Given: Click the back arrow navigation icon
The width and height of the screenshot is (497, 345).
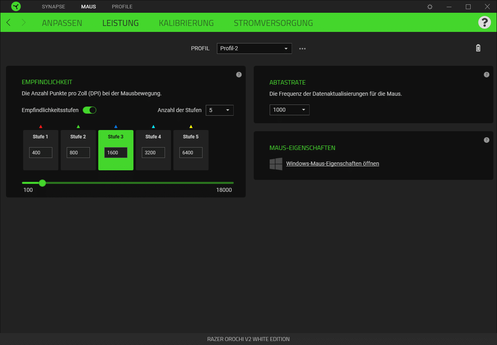Looking at the screenshot, I should (9, 23).
